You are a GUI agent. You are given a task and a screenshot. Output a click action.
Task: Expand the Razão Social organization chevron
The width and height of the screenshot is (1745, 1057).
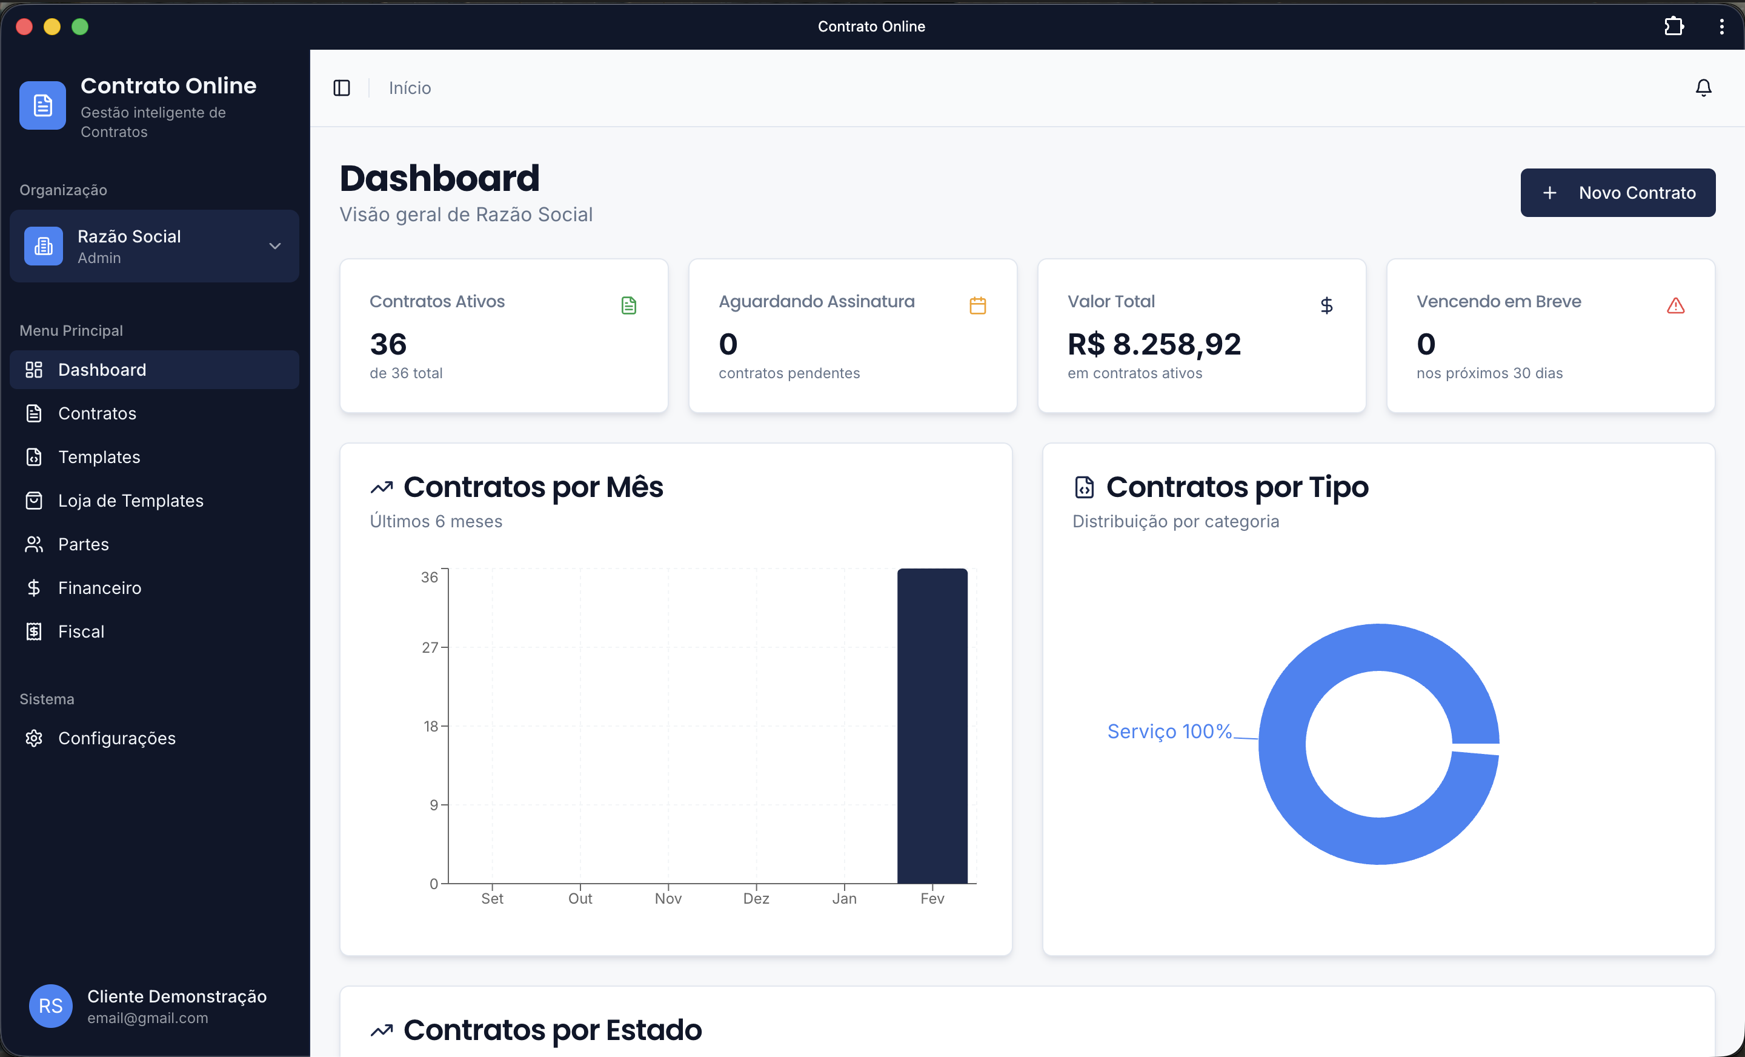(275, 246)
